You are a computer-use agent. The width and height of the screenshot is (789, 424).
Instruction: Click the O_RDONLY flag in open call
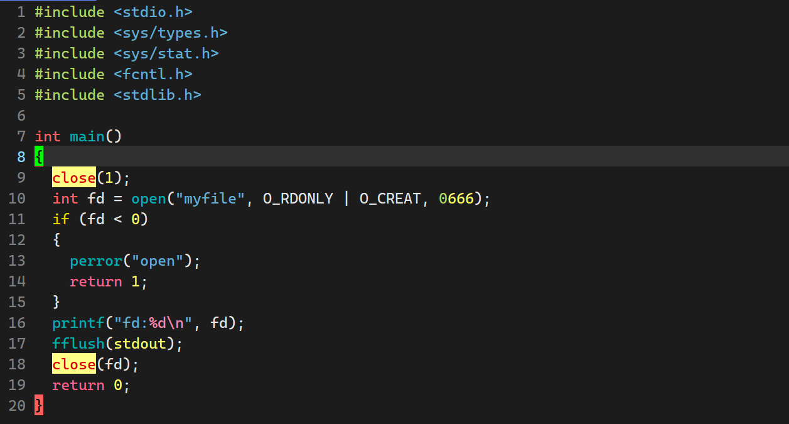pyautogui.click(x=298, y=198)
